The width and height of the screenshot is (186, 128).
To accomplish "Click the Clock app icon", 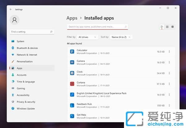I will point(72,73).
